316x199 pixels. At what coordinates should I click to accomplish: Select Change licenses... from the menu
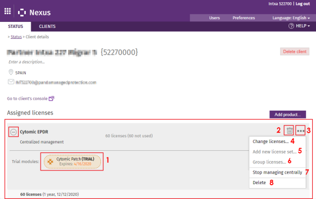(270, 141)
